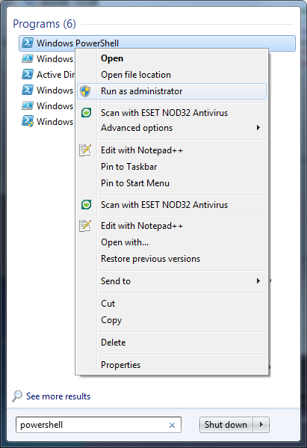
Task: Select Properties in the context menu
Action: (x=121, y=365)
